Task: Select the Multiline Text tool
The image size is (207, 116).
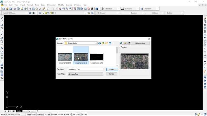Action: pyautogui.click(x=2, y=78)
